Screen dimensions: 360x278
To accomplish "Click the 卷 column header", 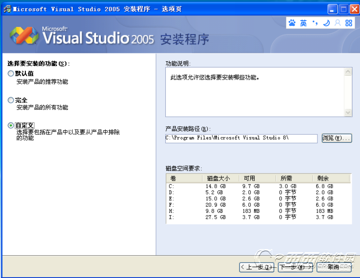I will click(x=185, y=178).
